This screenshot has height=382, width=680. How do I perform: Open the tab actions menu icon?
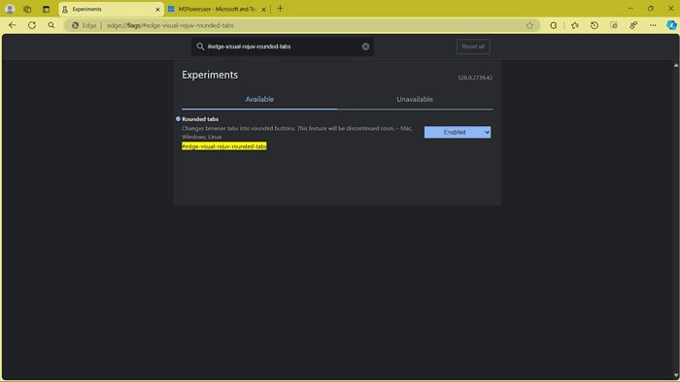tap(46, 9)
